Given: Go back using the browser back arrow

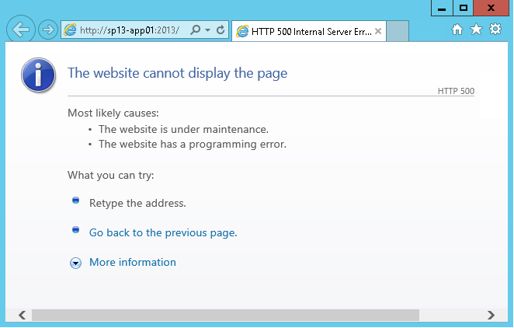Looking at the screenshot, I should coord(21,30).
